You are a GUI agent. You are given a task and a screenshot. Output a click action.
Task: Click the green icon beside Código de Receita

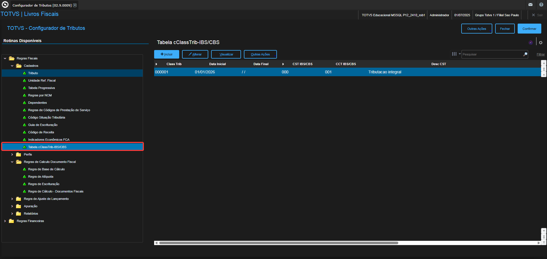[x=25, y=132]
